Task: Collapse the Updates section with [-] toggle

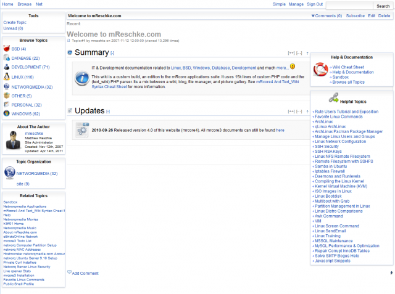Action: coord(108,112)
